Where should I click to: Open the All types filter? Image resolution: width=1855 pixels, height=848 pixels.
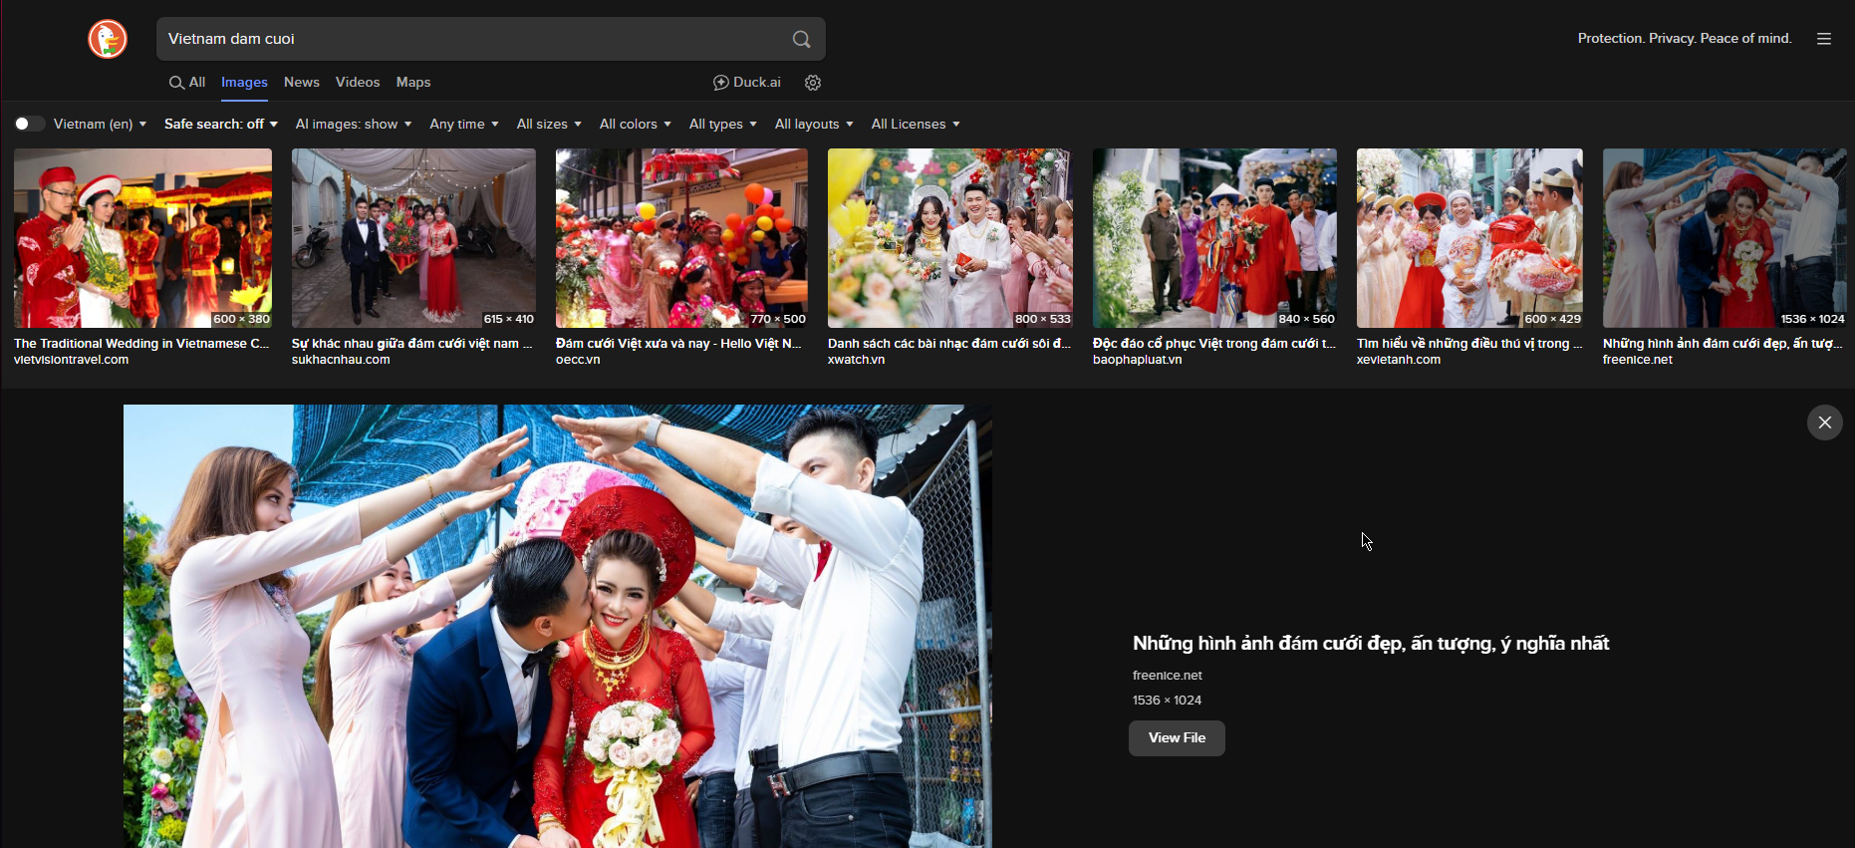[722, 124]
